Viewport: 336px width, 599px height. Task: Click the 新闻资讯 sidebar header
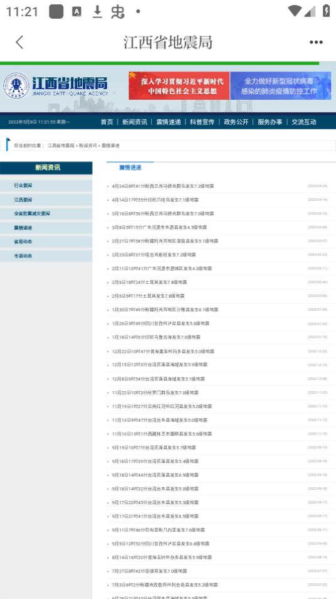coord(46,168)
